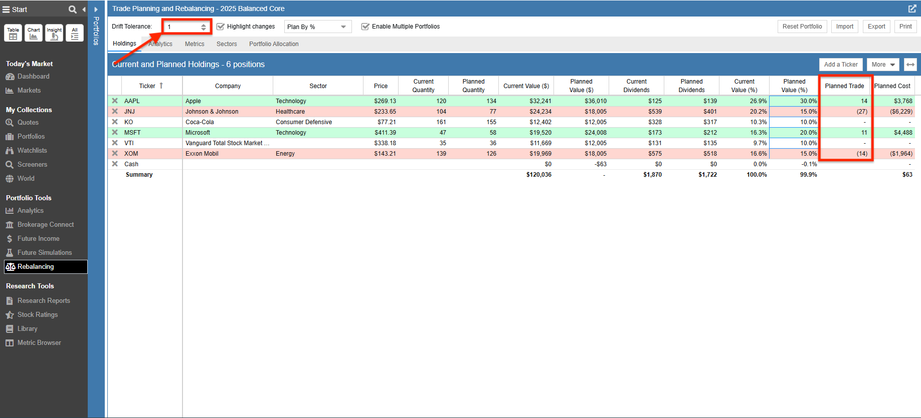Expand the Portfolios side panel
This screenshot has height=418, width=921.
click(96, 10)
